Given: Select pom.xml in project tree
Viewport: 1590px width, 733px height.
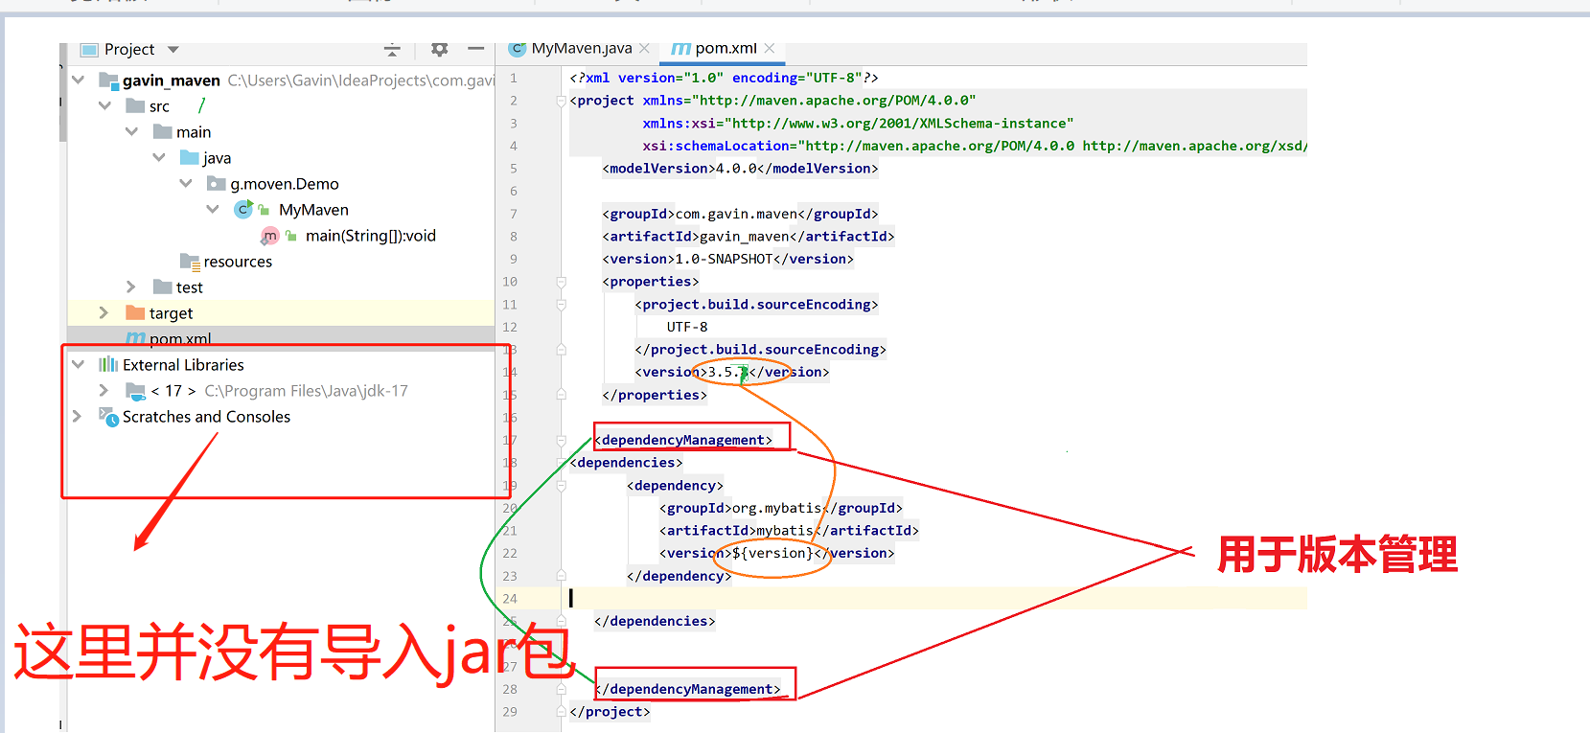Looking at the screenshot, I should coord(180,337).
